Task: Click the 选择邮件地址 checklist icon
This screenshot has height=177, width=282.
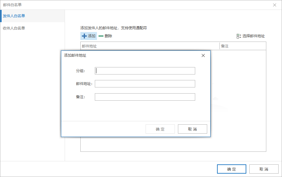Action: (239, 36)
